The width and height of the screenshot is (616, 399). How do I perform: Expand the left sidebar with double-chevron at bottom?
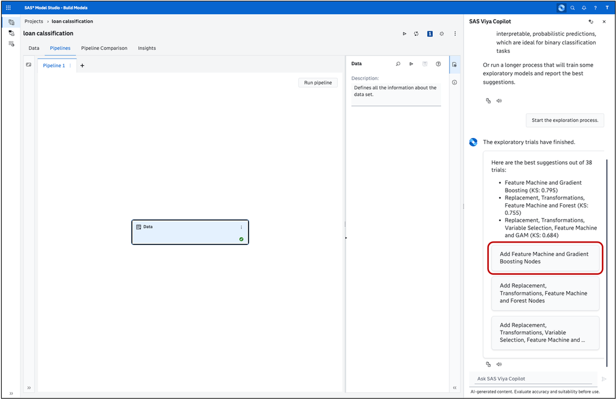[x=11, y=393]
